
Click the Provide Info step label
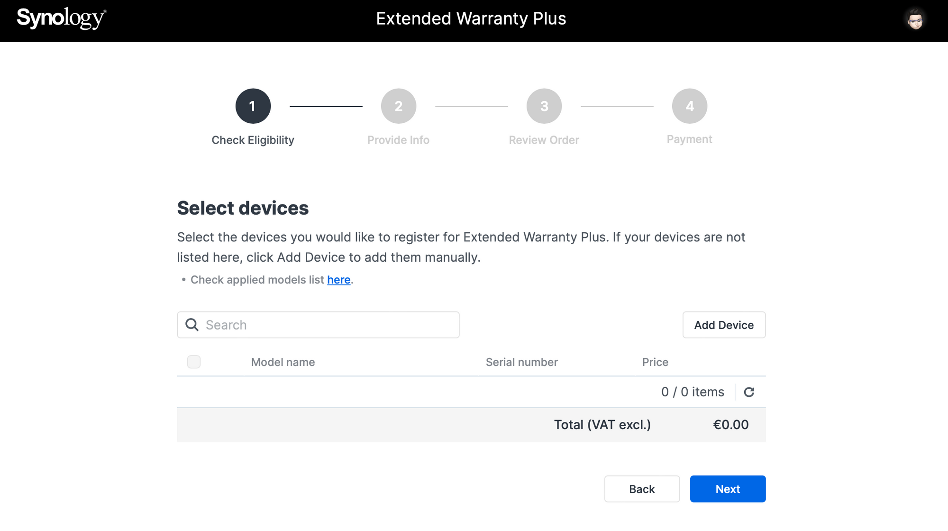(x=398, y=140)
